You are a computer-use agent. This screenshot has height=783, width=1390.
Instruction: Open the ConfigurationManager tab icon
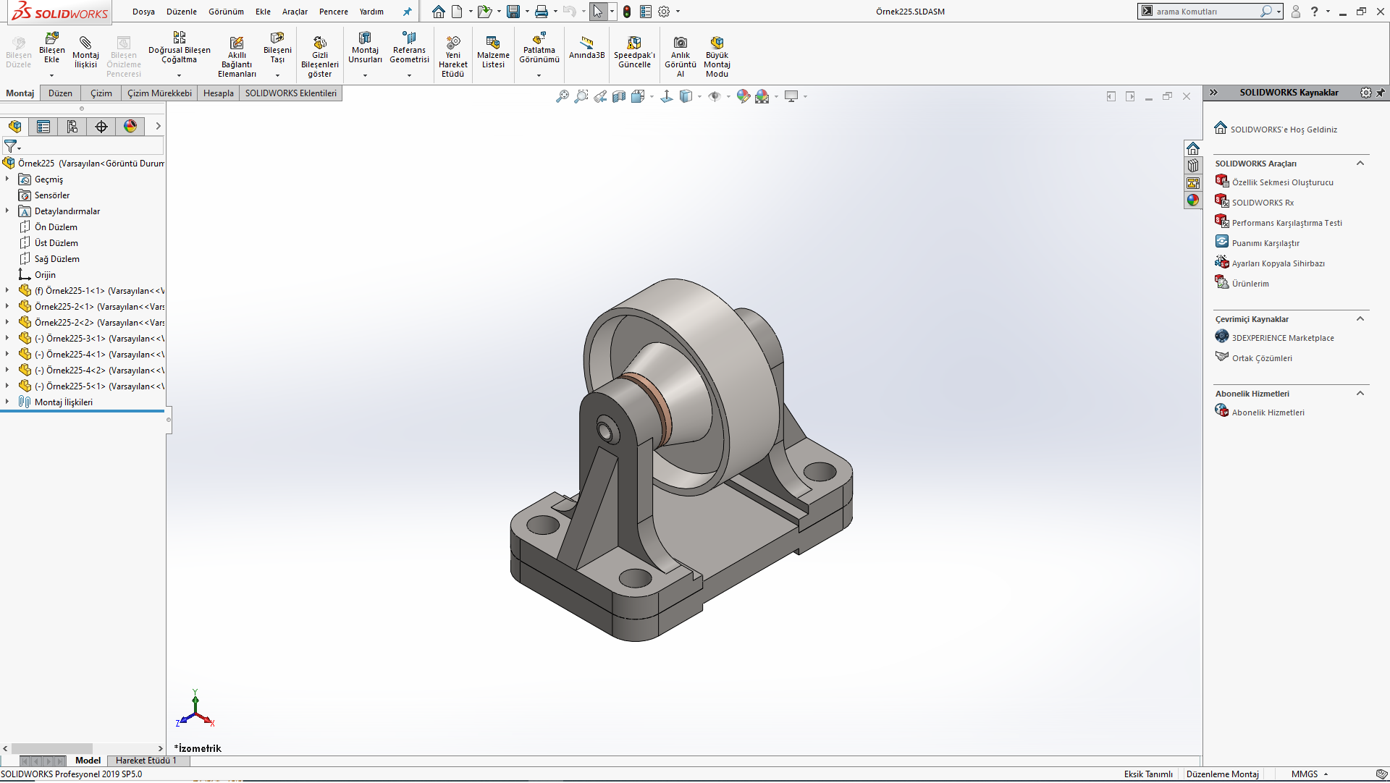(72, 127)
